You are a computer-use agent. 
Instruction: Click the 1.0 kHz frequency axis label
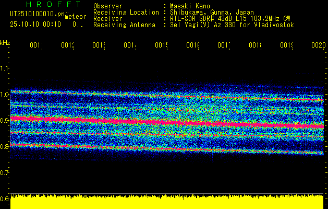(4, 95)
